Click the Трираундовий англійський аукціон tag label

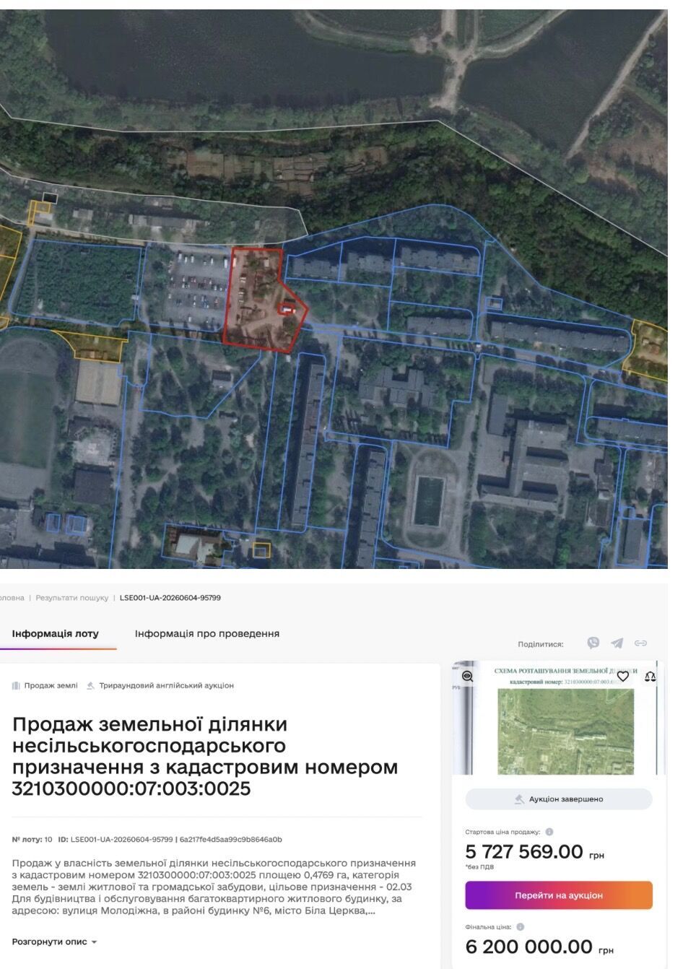click(x=167, y=685)
